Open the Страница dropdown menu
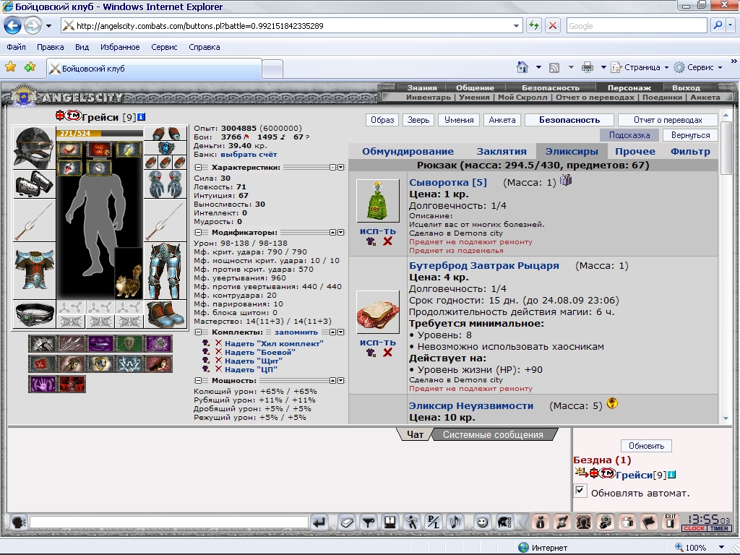Viewport: 740px width, 555px height. pyautogui.click(x=640, y=67)
